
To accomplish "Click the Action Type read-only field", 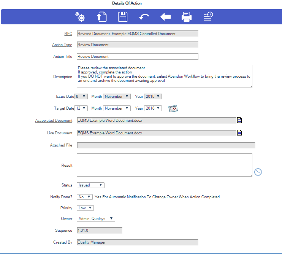I will 138,45.
